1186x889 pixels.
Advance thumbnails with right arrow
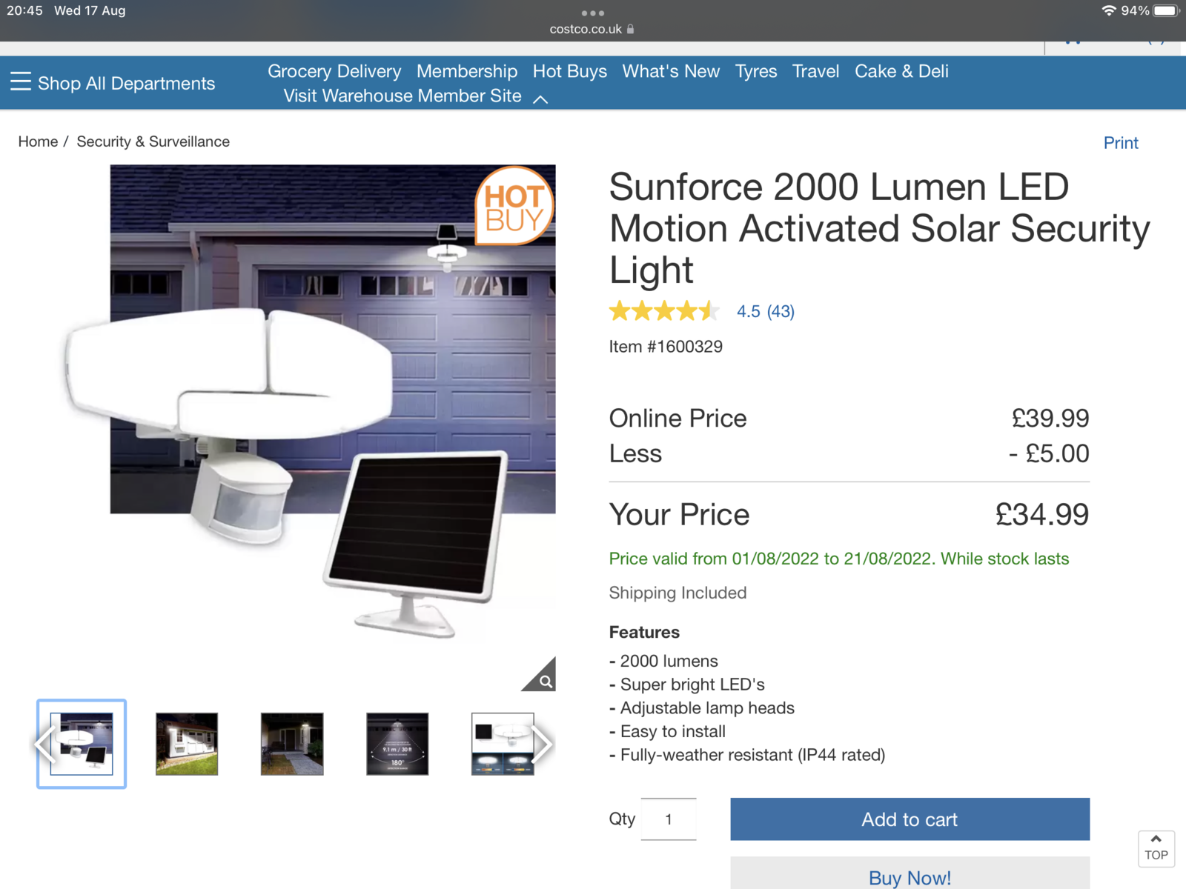(543, 744)
